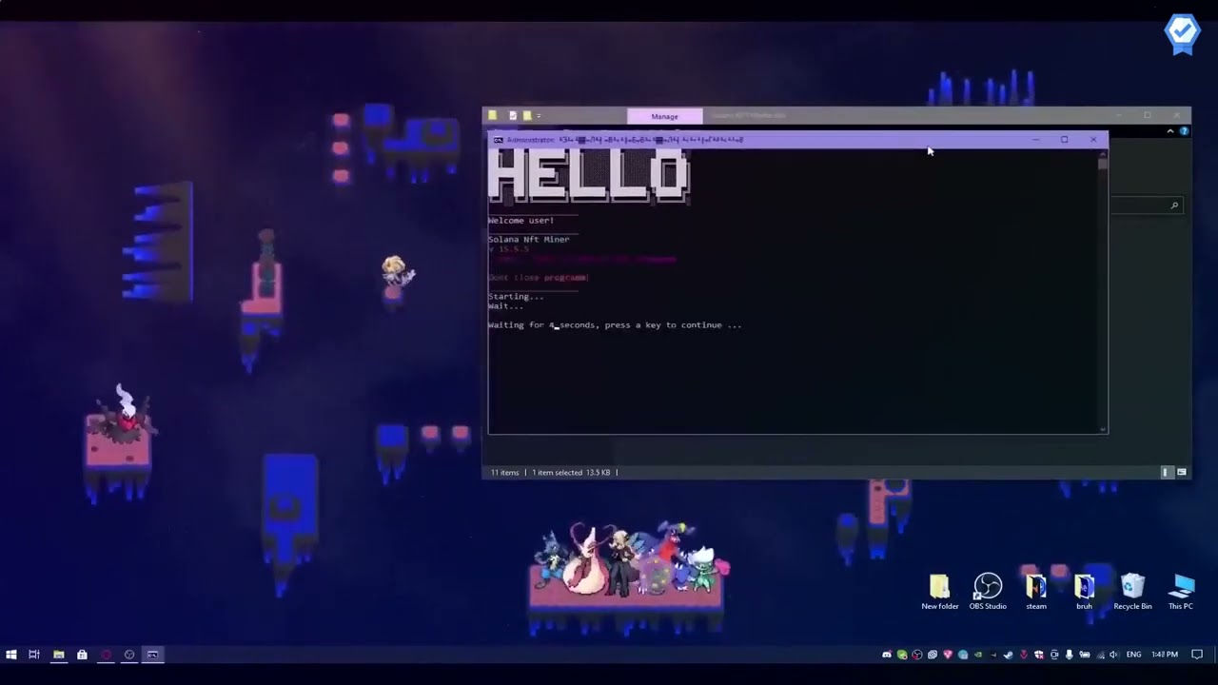The width and height of the screenshot is (1218, 685).
Task: Click the File Explorer search box
Action: (x=1147, y=205)
